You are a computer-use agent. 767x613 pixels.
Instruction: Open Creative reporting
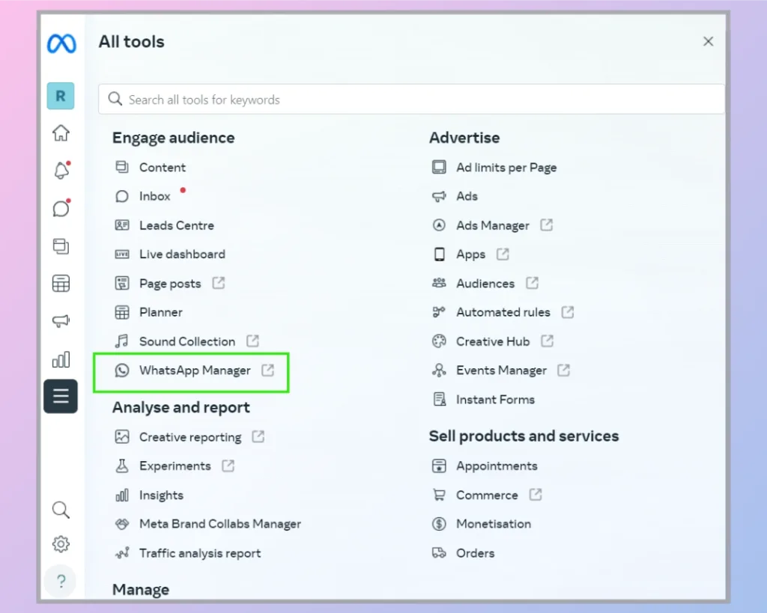pyautogui.click(x=190, y=437)
